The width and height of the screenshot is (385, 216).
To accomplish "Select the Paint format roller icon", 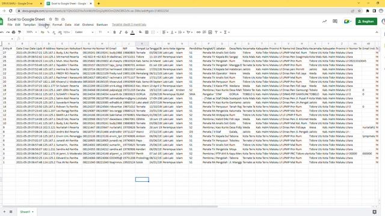I will pos(20,32).
